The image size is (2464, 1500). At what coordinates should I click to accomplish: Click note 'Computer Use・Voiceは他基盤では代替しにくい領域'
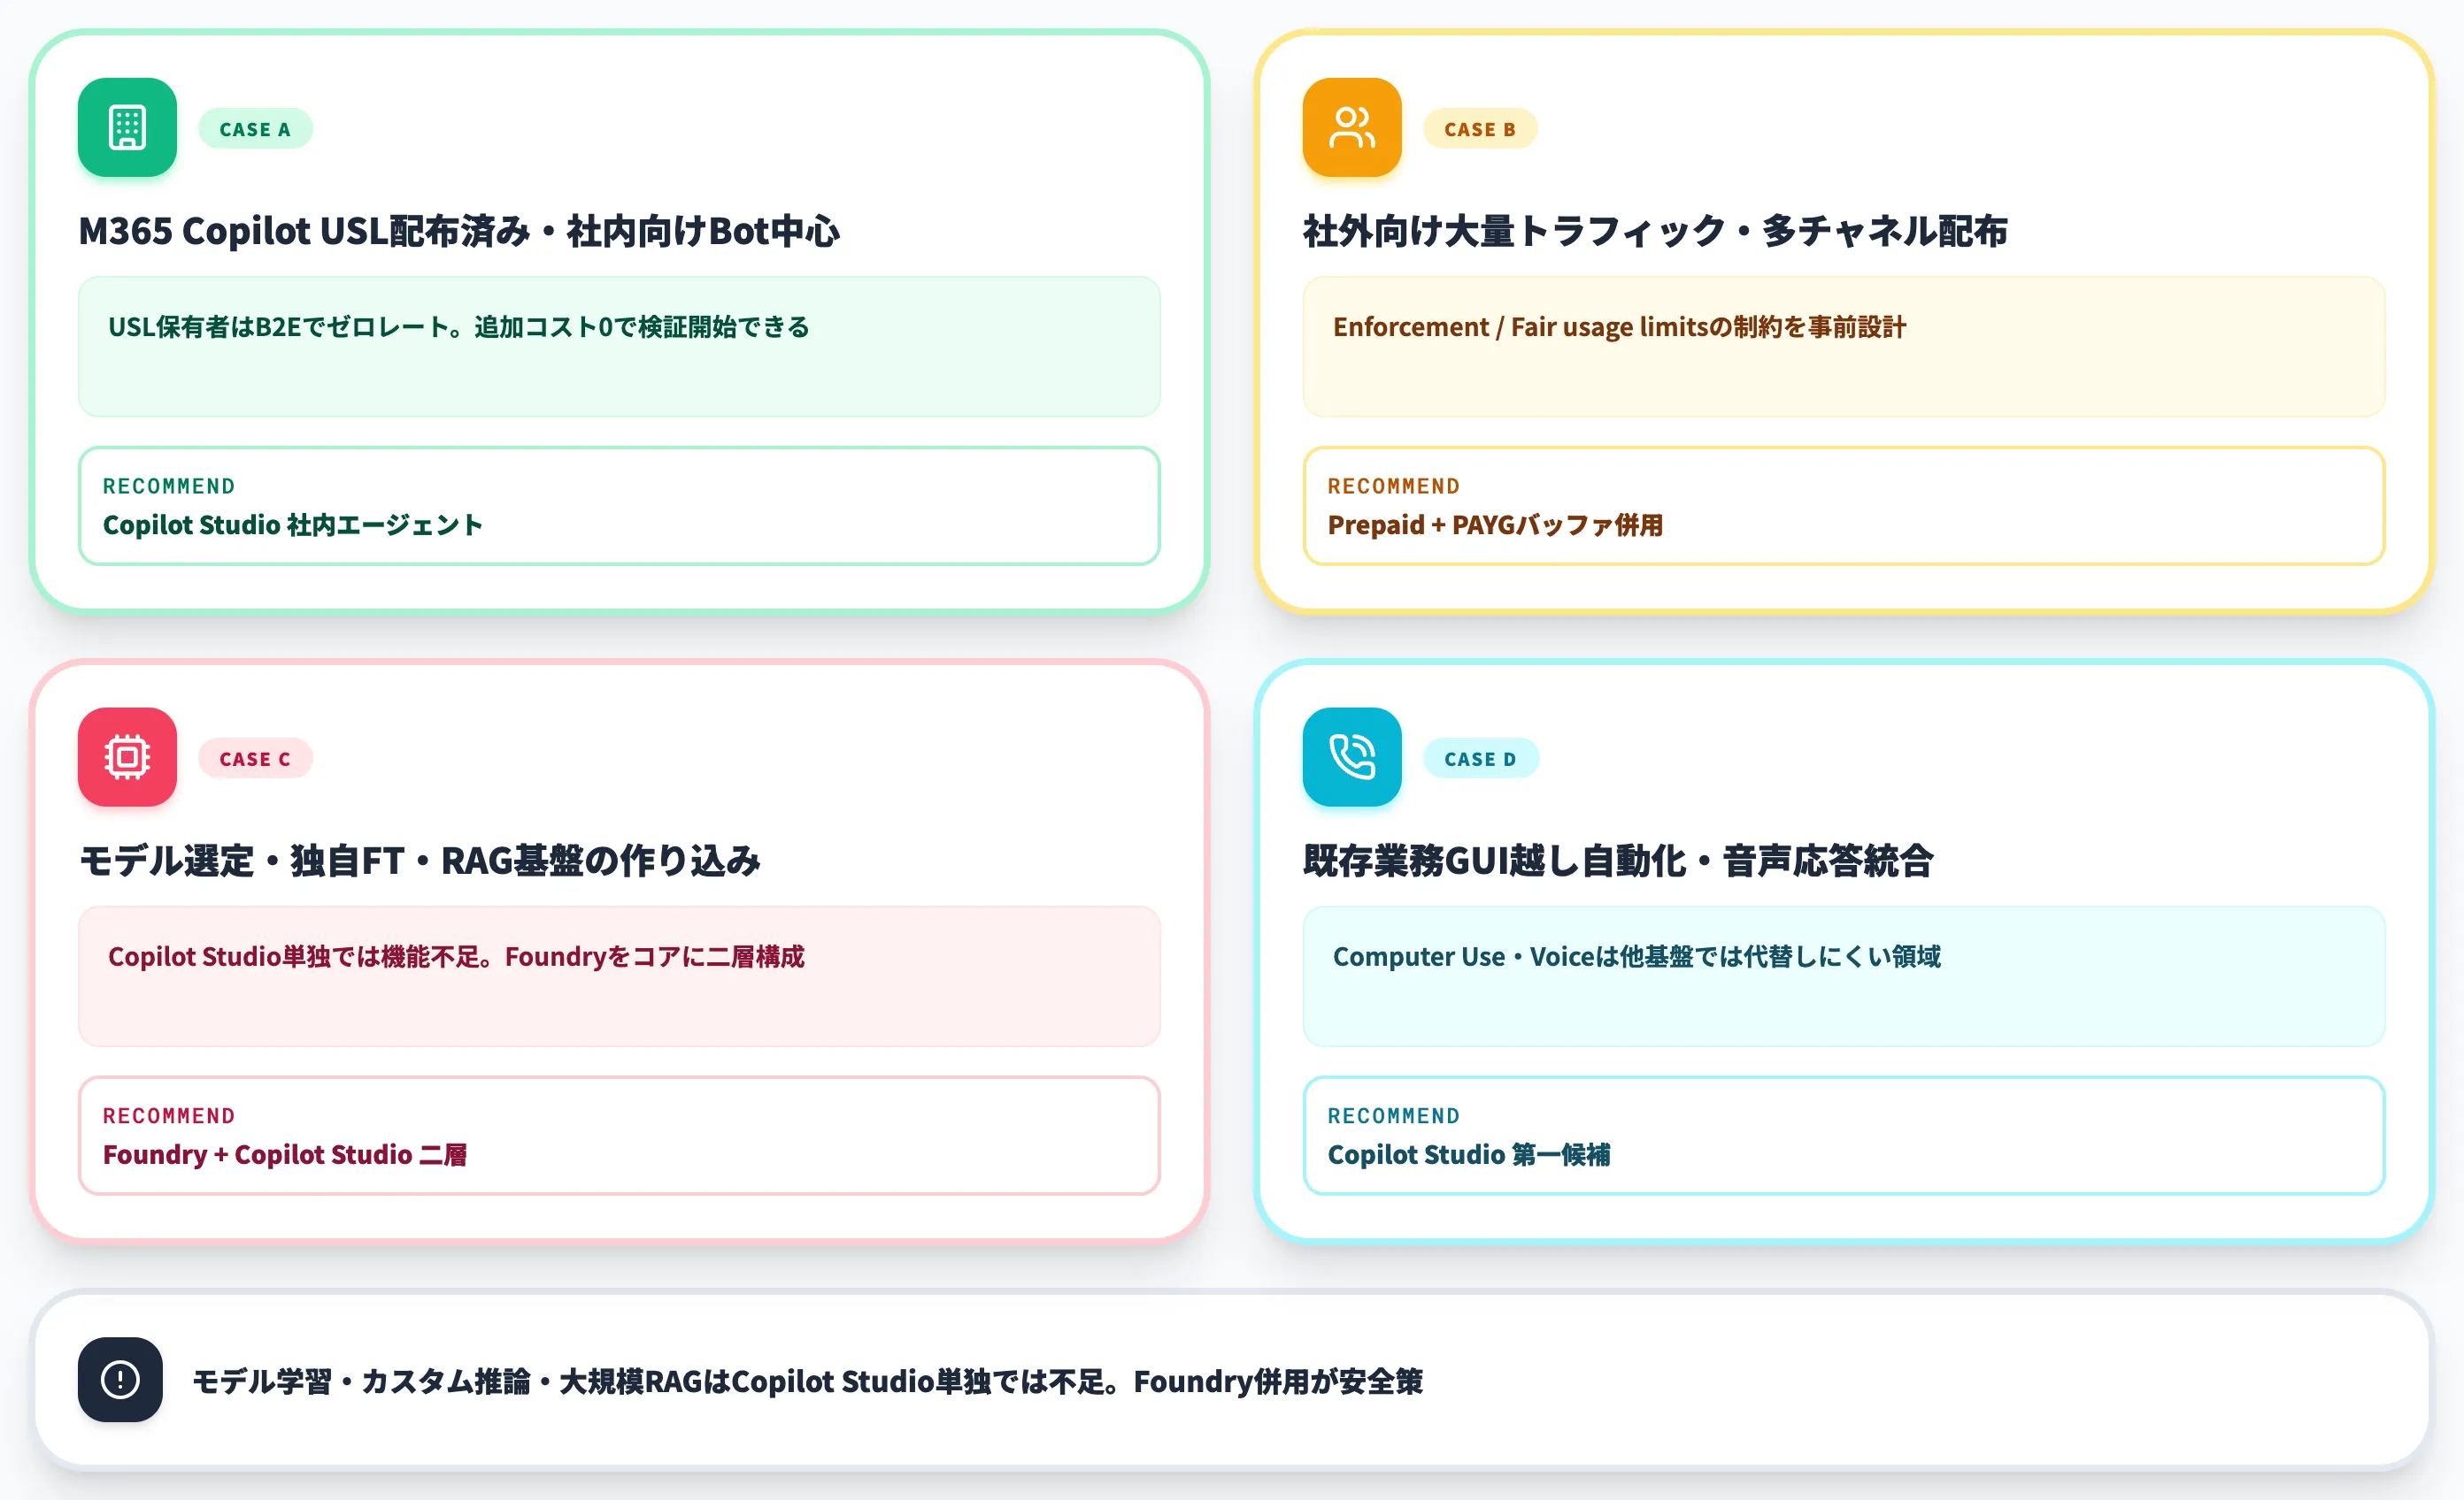(x=1843, y=976)
